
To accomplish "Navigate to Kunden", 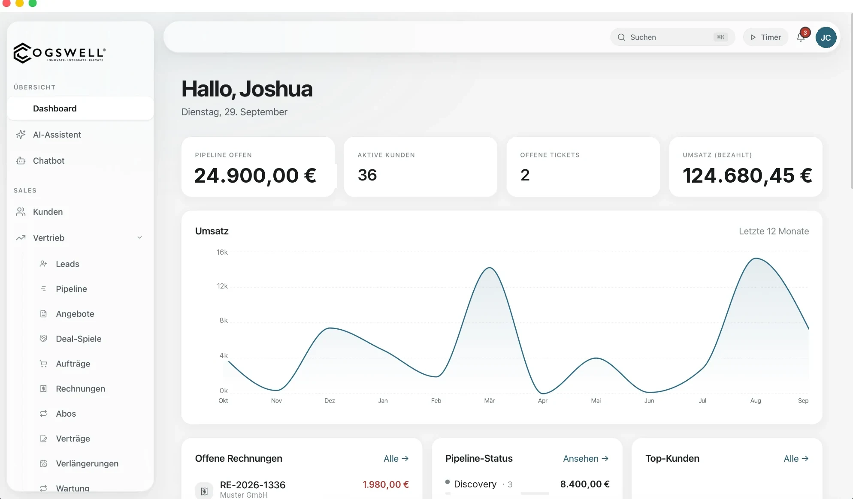I will pos(80,212).
